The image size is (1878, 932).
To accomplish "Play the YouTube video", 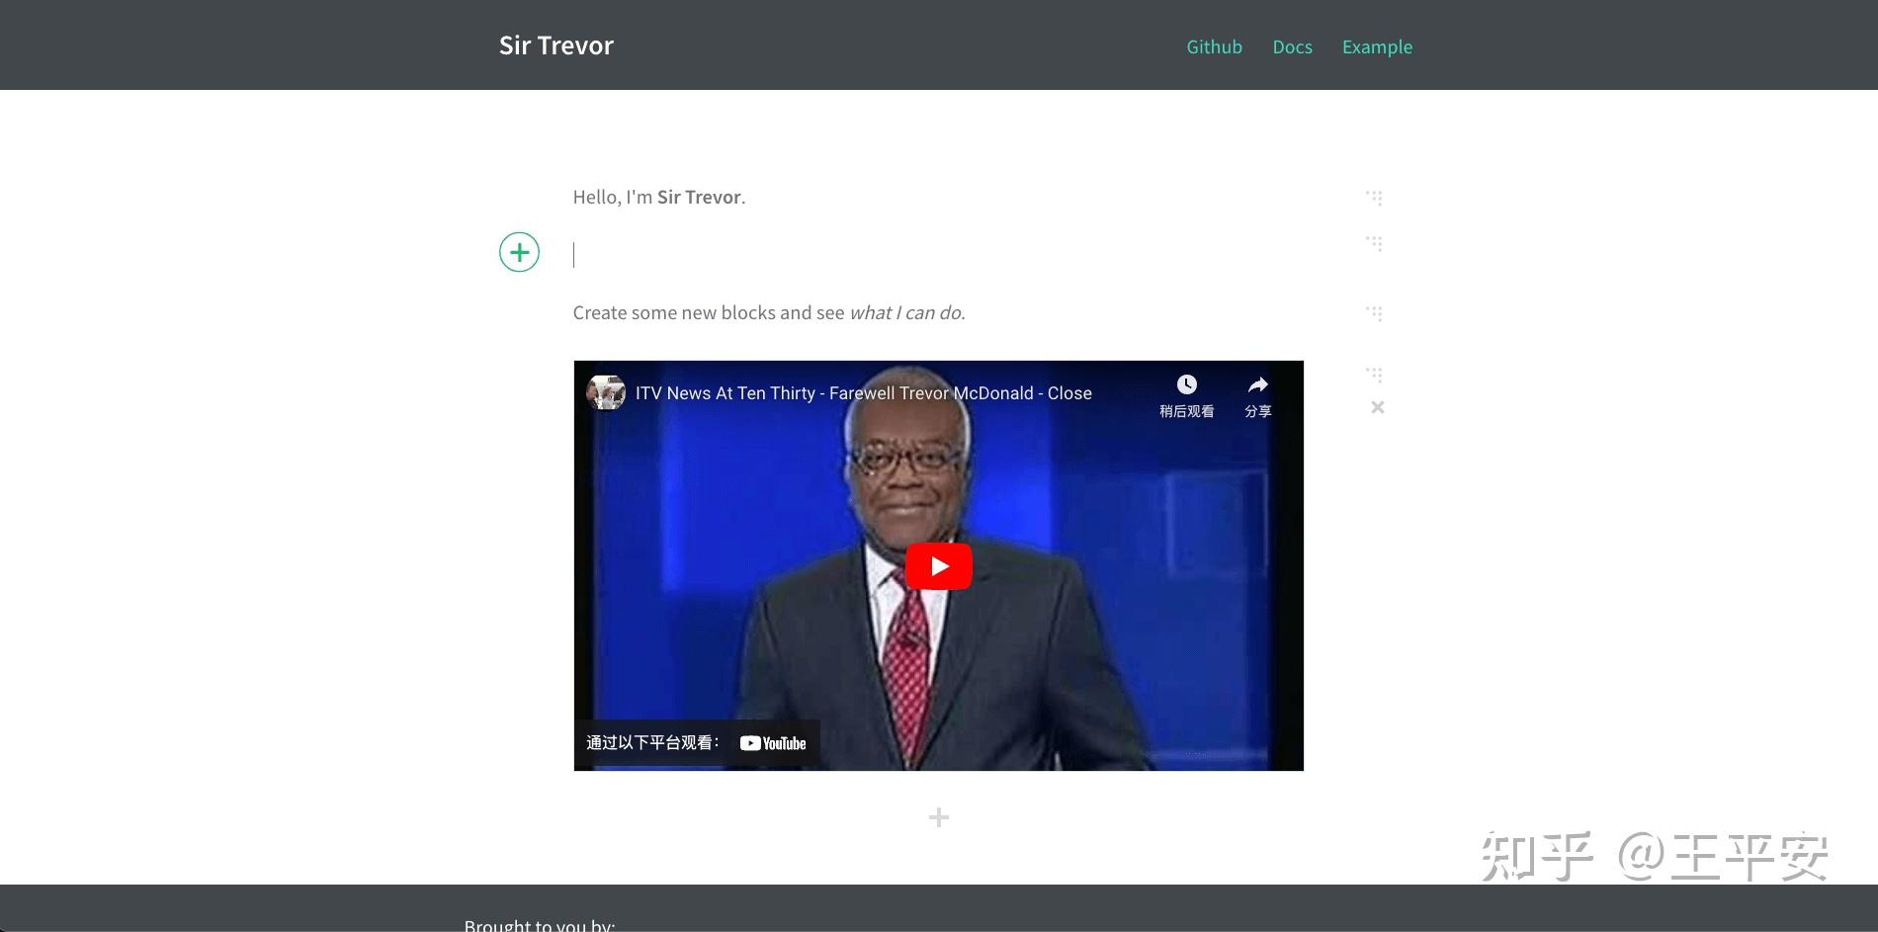I will click(x=938, y=566).
